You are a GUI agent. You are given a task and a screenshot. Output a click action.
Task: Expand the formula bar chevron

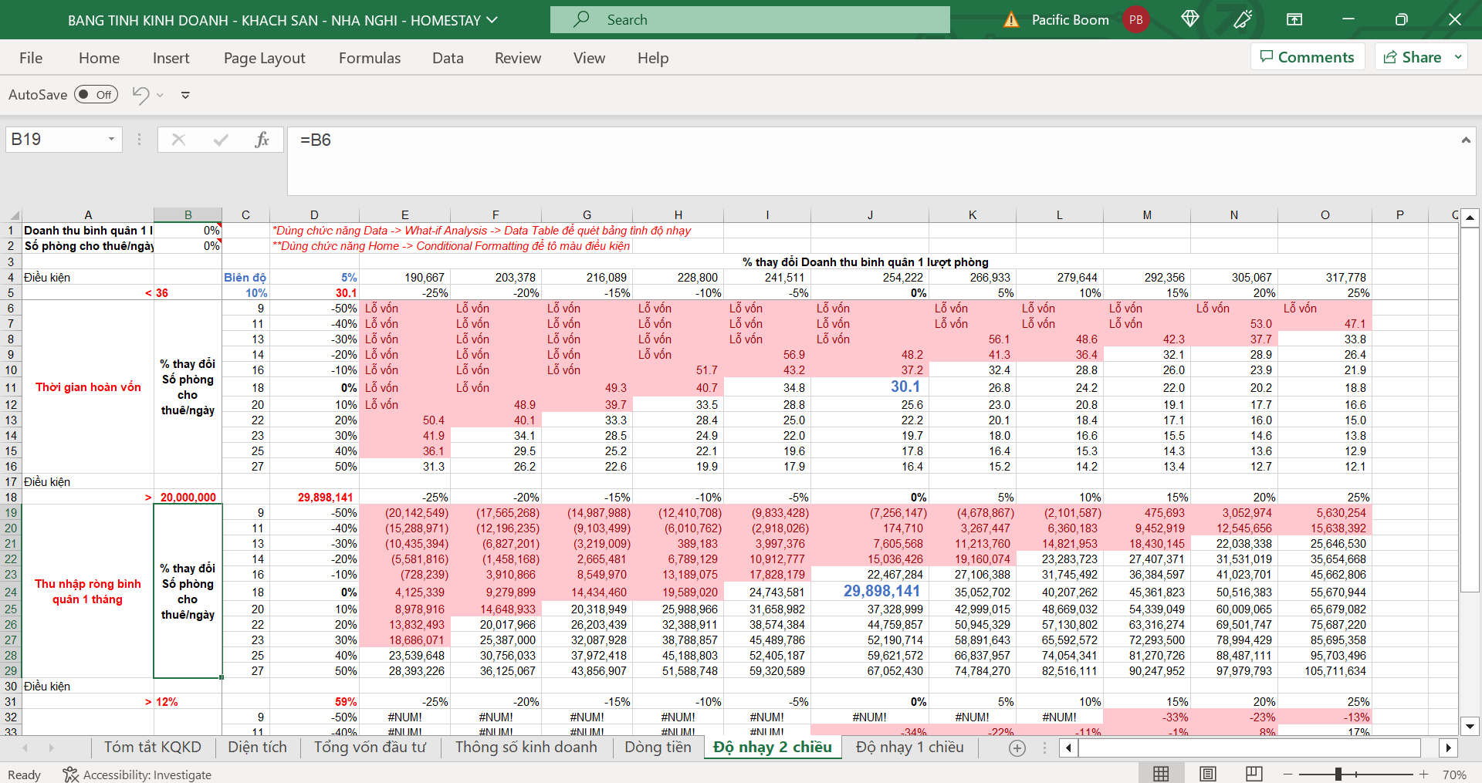pos(1465,140)
